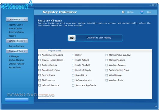The height and width of the screenshot is (110, 159).
Task: Click the Registry Cleaner heading text
Action: [50, 21]
